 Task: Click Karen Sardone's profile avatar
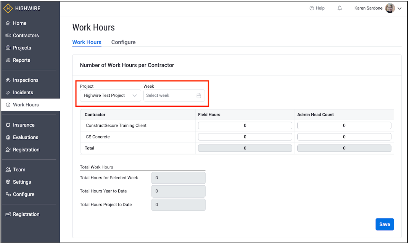pyautogui.click(x=390, y=8)
